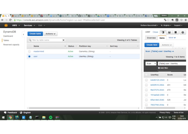The height and width of the screenshot is (134, 188).
Task: Check the 6f0a14b0-2046 item checkbox
Action: [146, 100]
